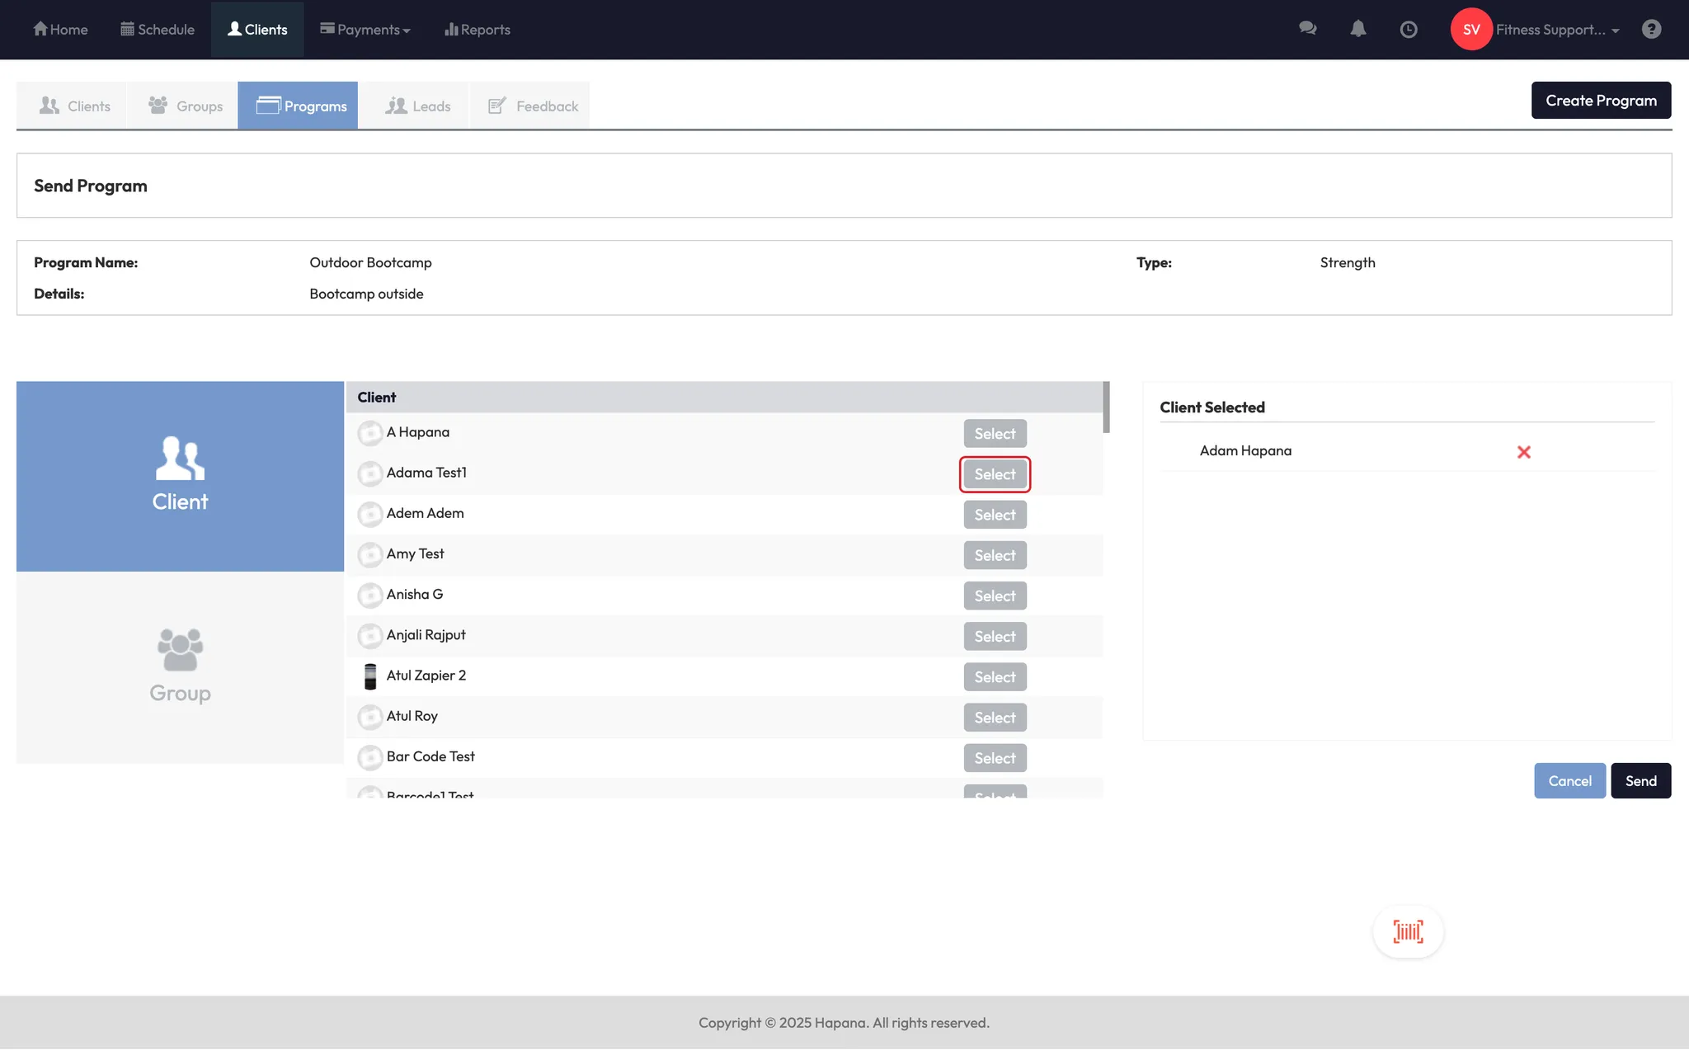Go to Groups tab
Image resolution: width=1689 pixels, height=1050 pixels.
click(x=186, y=106)
